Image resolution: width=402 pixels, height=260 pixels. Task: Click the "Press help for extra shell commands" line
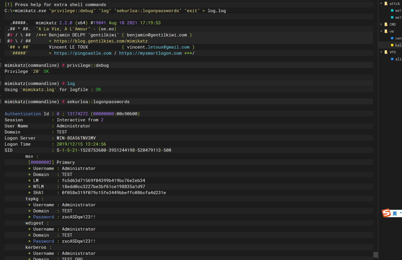(x=55, y=5)
